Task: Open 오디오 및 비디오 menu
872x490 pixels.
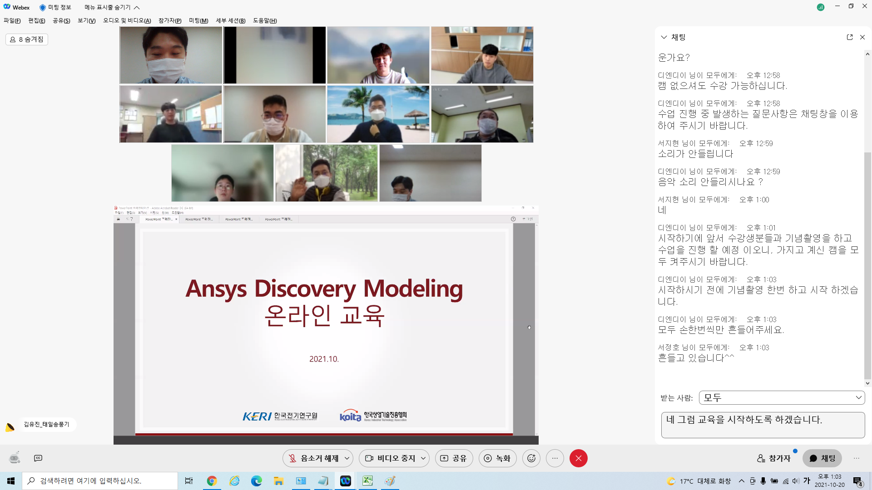Action: point(127,21)
